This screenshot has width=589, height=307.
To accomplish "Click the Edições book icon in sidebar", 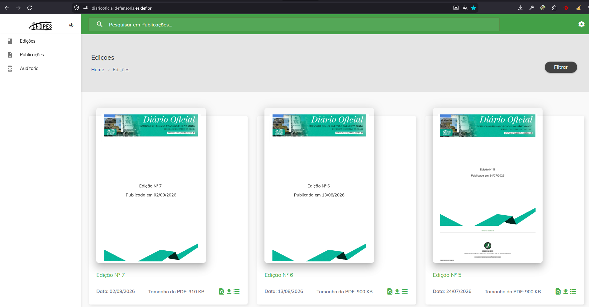I will pos(10,41).
